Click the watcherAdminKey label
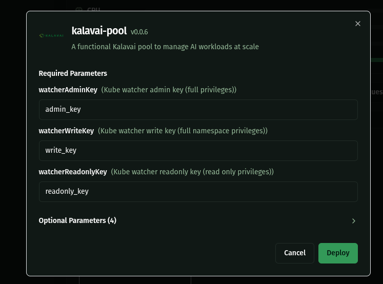The height and width of the screenshot is (284, 383). point(68,90)
